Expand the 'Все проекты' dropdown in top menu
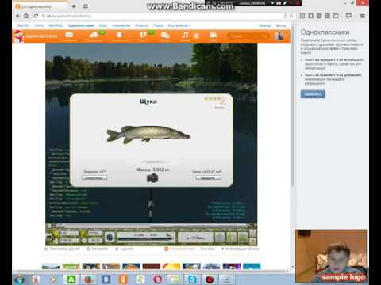The width and height of the screenshot is (381, 285). click(179, 25)
